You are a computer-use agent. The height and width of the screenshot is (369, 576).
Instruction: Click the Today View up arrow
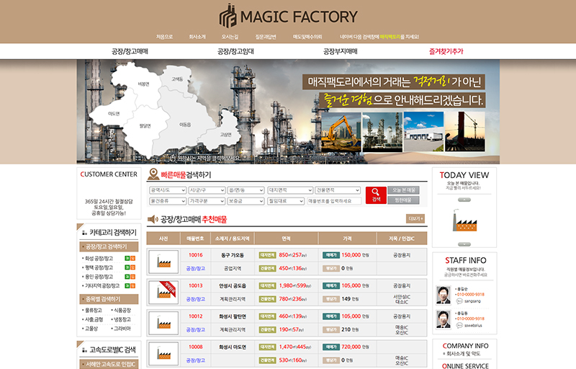464,198
